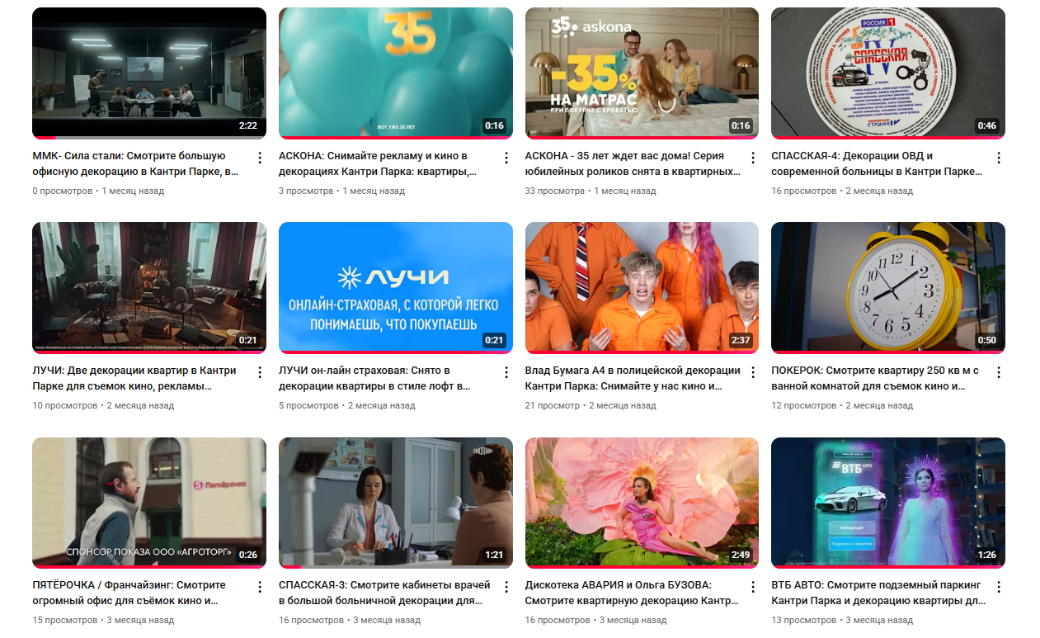Click the more options icon for Влад Бумага А4 video
The image size is (1040, 638).
pyautogui.click(x=752, y=372)
